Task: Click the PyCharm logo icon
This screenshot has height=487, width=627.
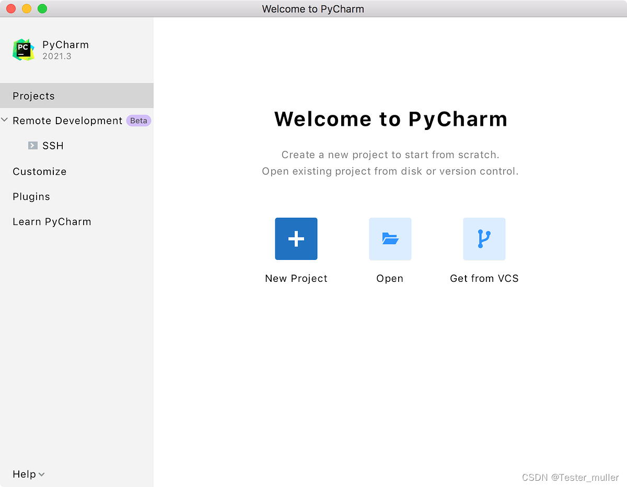Action: (24, 50)
